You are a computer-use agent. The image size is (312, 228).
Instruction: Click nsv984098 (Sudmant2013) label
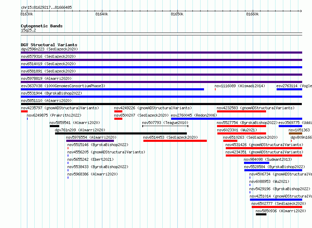tap(268, 159)
